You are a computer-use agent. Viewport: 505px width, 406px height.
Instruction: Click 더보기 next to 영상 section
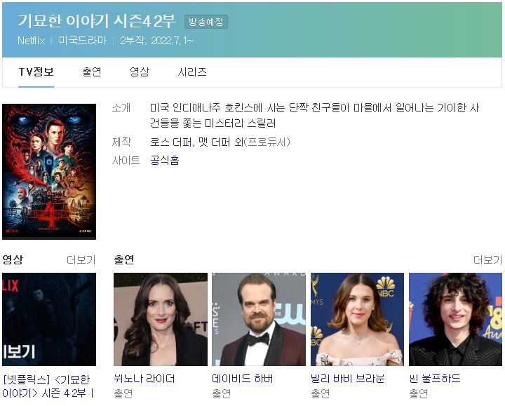(x=81, y=260)
